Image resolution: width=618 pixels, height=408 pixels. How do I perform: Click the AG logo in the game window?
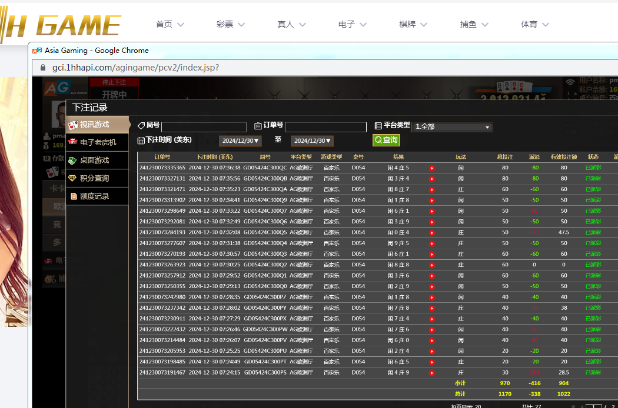click(x=55, y=88)
